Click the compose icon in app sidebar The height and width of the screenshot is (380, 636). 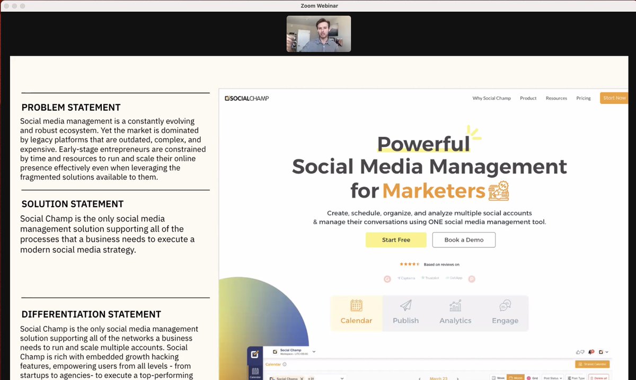pyautogui.click(x=254, y=354)
